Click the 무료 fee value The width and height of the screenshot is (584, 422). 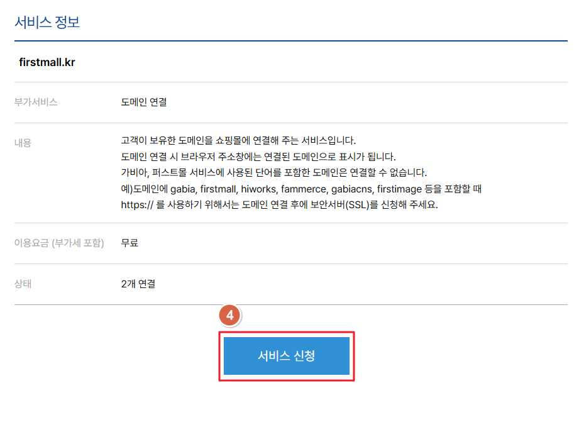pyautogui.click(x=129, y=243)
